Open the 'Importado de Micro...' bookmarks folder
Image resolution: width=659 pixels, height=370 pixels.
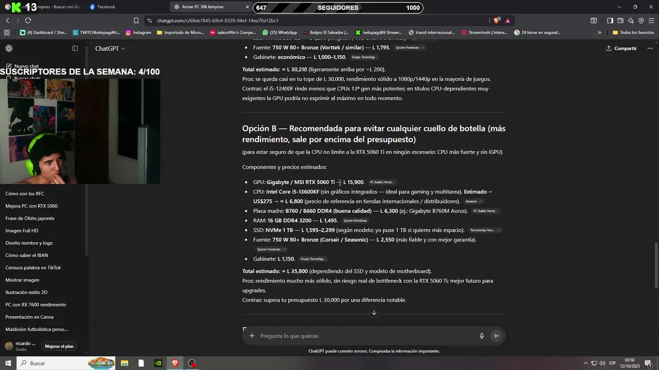coord(181,32)
